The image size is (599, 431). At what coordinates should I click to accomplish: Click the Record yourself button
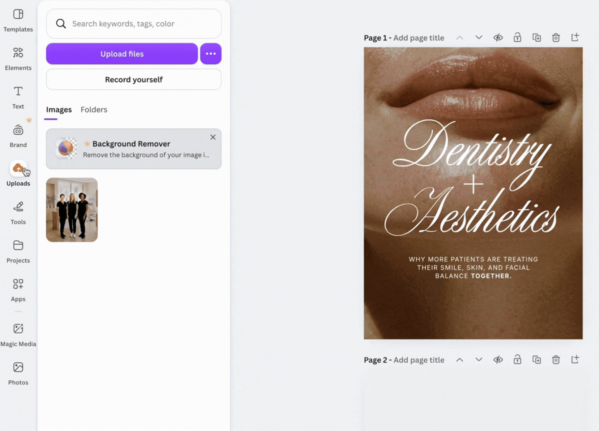(x=134, y=79)
